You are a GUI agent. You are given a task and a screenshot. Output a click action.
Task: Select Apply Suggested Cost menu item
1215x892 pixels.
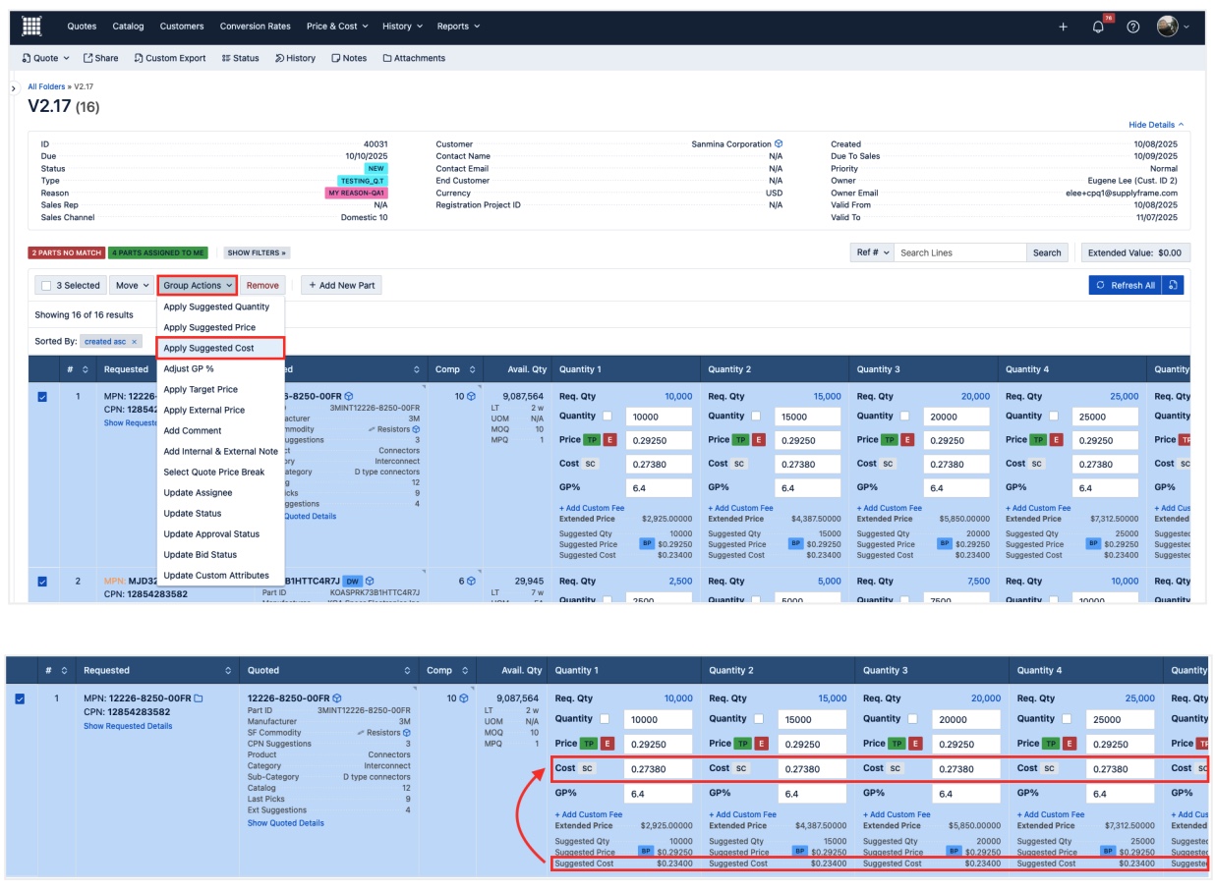(208, 348)
